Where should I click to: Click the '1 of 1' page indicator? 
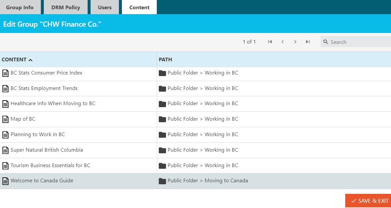249,42
